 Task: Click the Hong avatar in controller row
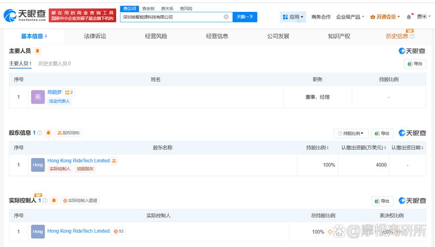point(38,232)
